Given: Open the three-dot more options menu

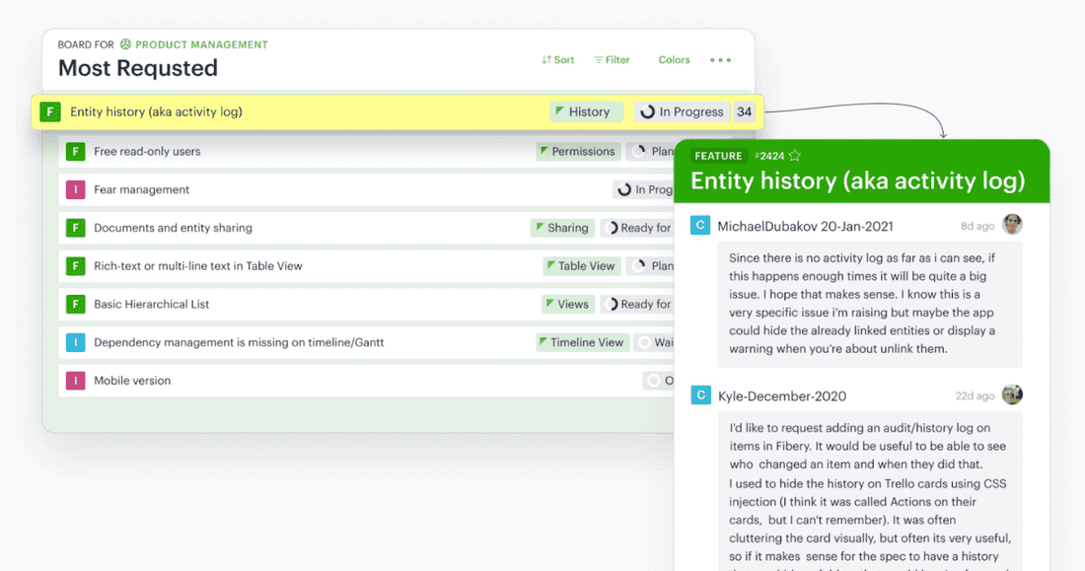Looking at the screenshot, I should [720, 60].
